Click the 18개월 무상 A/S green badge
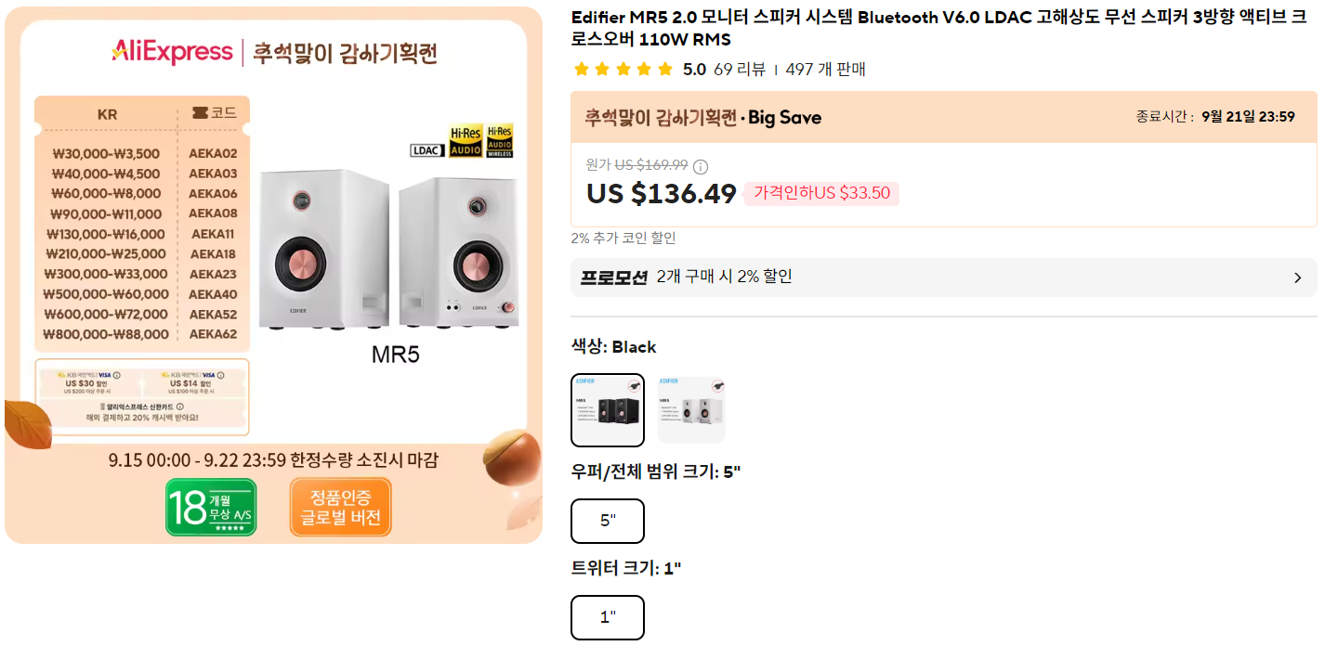Image resolution: width=1325 pixels, height=646 pixels. coord(211,507)
